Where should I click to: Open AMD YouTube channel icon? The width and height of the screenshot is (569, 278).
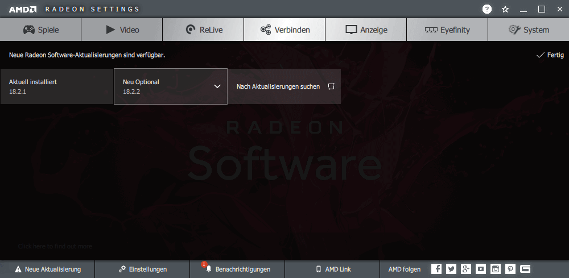481,269
